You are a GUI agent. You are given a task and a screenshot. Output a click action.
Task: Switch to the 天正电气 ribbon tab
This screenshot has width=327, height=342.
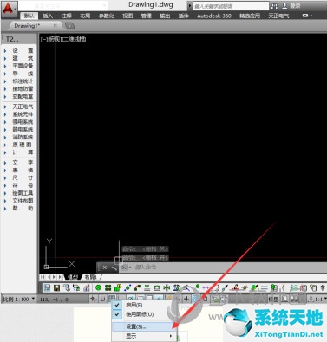[278, 16]
